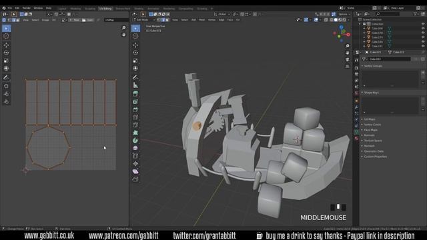Toggle visibility of Cube.178 in outliner
Image resolution: width=427 pixels, height=240 pixels.
(423, 33)
